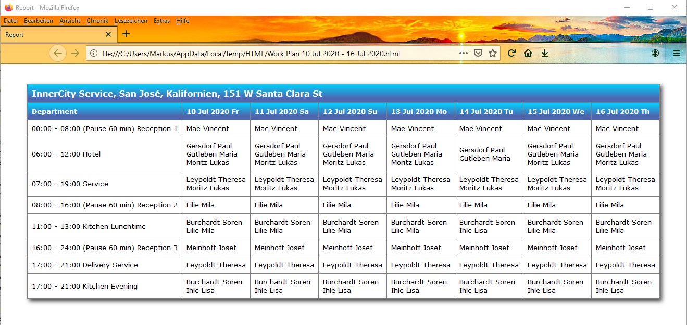
Task: Open the Chronik menu
Action: pyautogui.click(x=97, y=21)
